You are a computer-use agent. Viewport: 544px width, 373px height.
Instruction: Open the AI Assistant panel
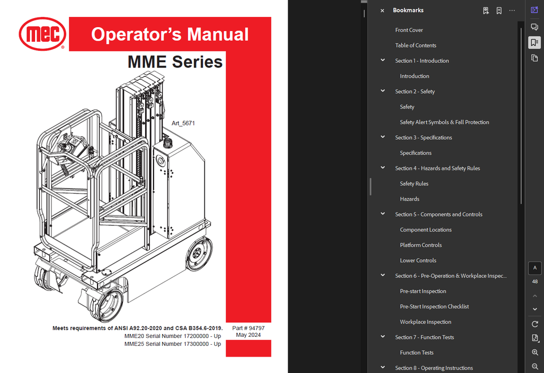pos(534,10)
